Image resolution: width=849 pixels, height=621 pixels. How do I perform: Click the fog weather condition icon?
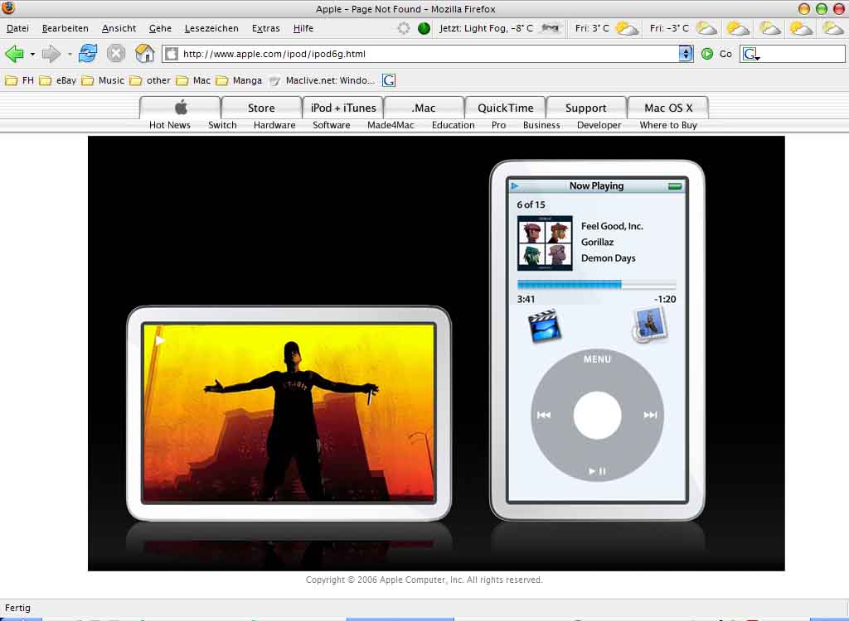pos(551,28)
